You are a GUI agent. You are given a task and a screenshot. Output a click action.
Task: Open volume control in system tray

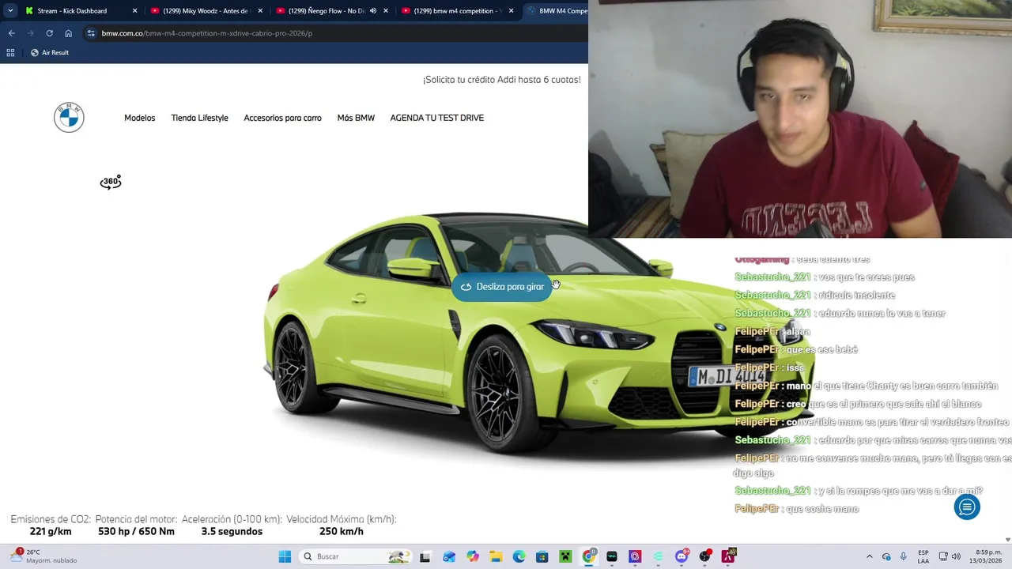(956, 556)
